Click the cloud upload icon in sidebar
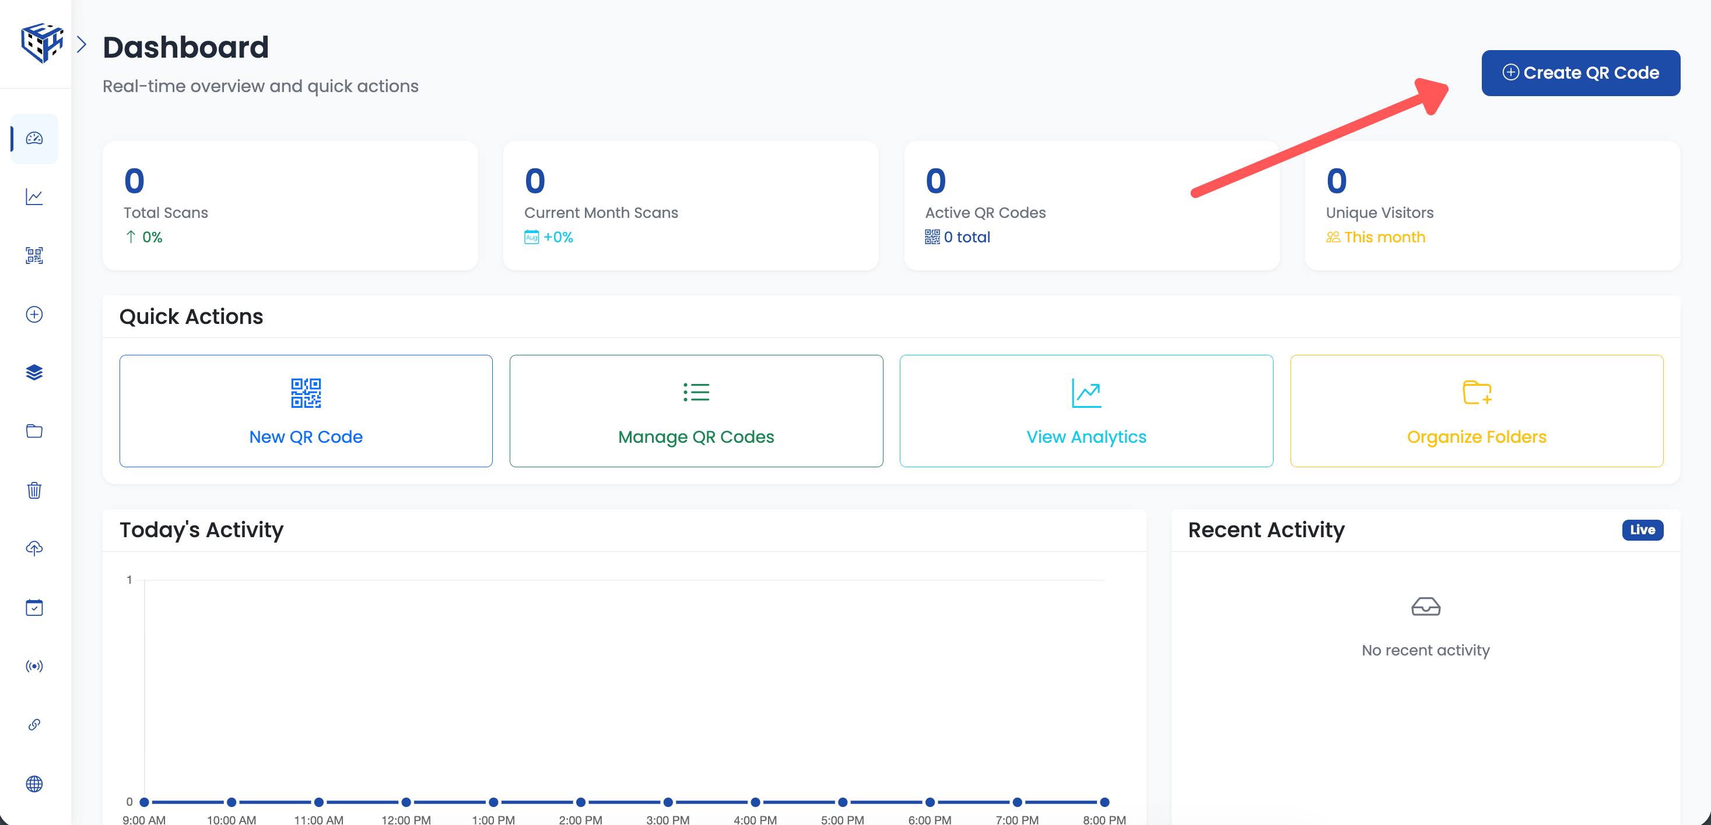Screen dimensions: 1711x825 click(x=34, y=548)
